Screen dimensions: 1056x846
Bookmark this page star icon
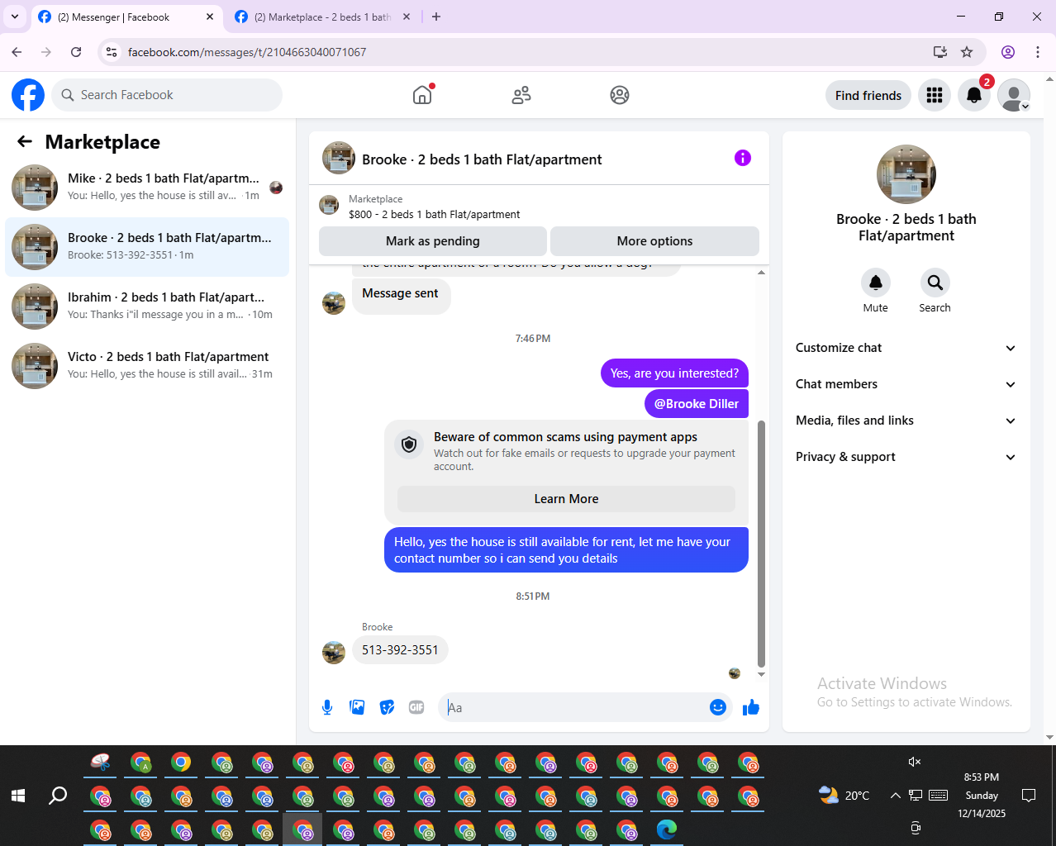(967, 52)
